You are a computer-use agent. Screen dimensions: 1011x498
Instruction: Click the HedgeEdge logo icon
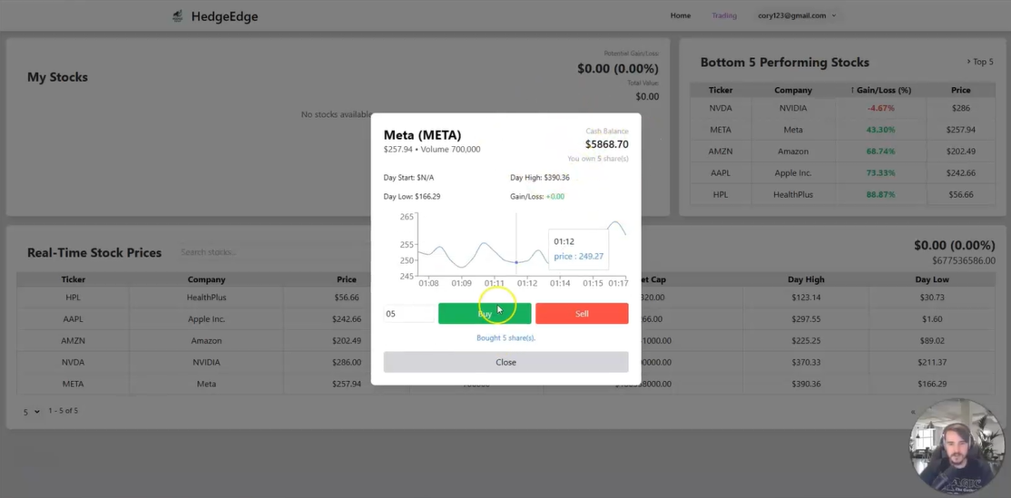tap(177, 16)
